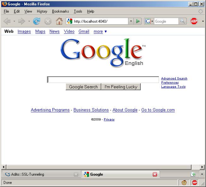The image size is (206, 187).
Task: Click the horizontal scrollbar left arrow
Action: click(x=3, y=167)
